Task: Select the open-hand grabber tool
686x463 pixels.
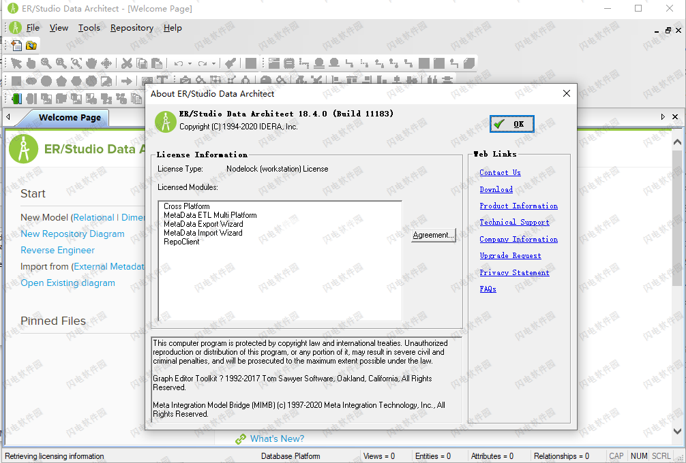Action: [x=91, y=63]
